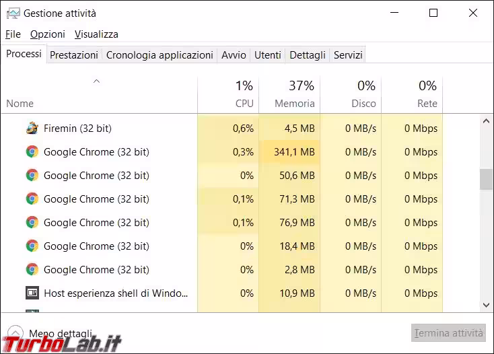The height and width of the screenshot is (354, 494).
Task: Toggle sort order arrow above Nome
Action: [x=96, y=81]
